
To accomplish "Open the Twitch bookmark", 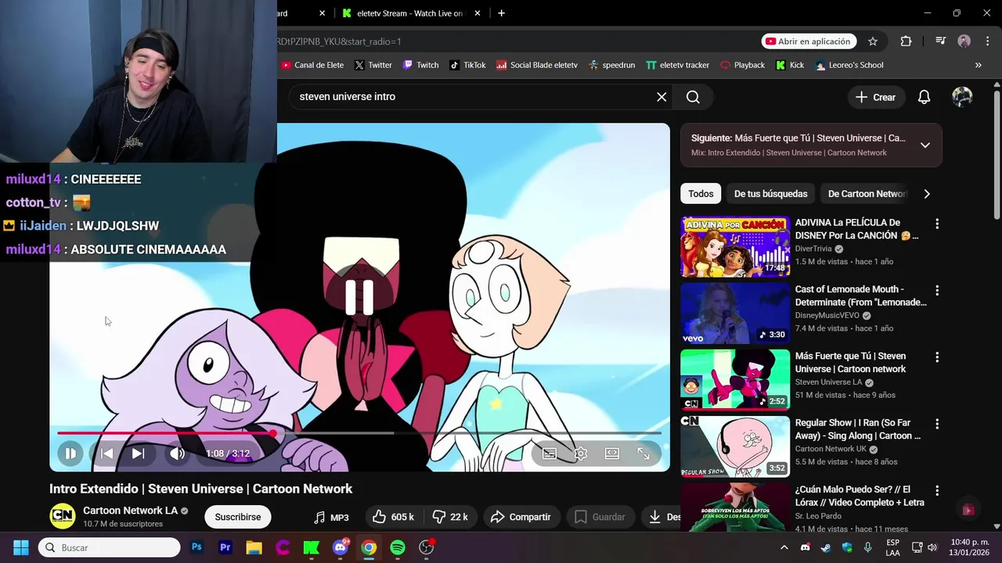I will 420,65.
